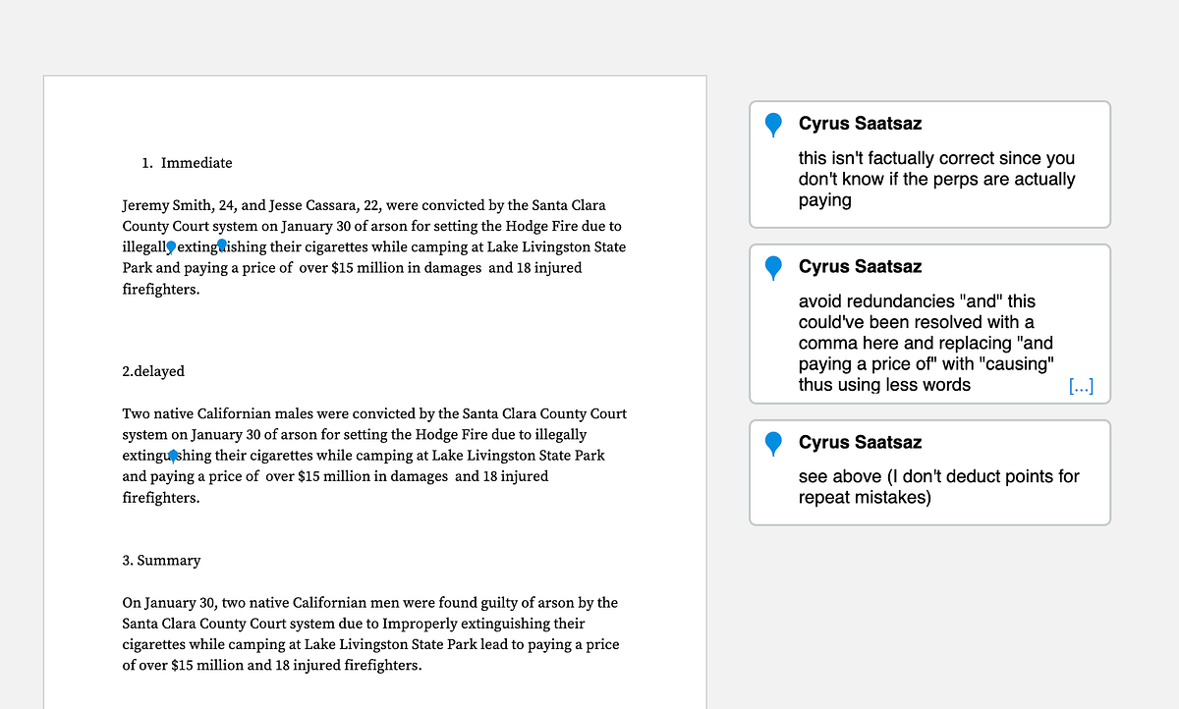Click the comment pin right after "illegally" in paragraph one
Image resolution: width=1179 pixels, height=709 pixels.
[171, 247]
